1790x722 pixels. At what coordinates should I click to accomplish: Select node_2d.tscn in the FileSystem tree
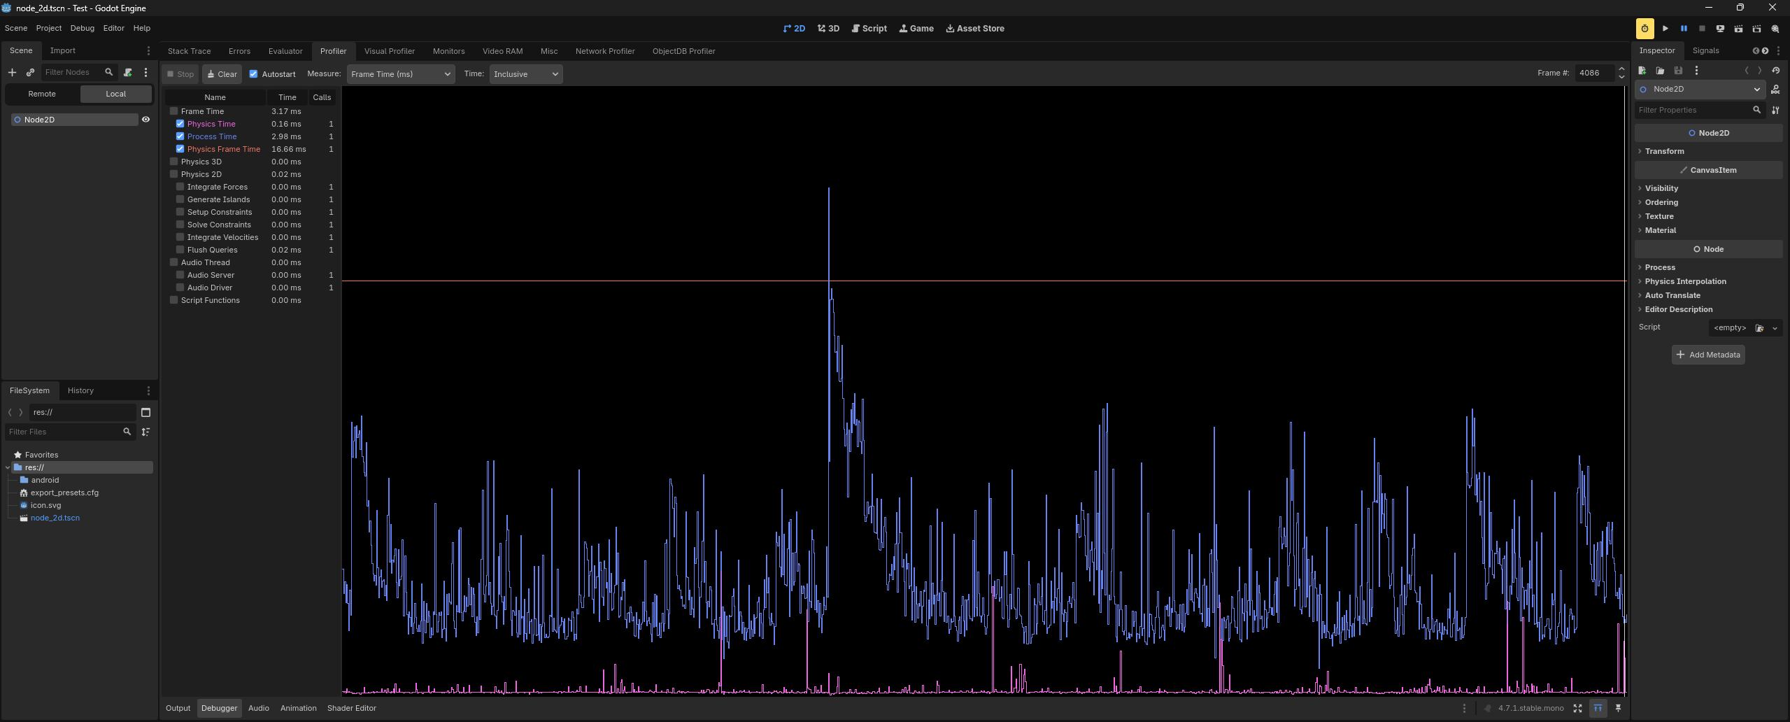(x=55, y=518)
